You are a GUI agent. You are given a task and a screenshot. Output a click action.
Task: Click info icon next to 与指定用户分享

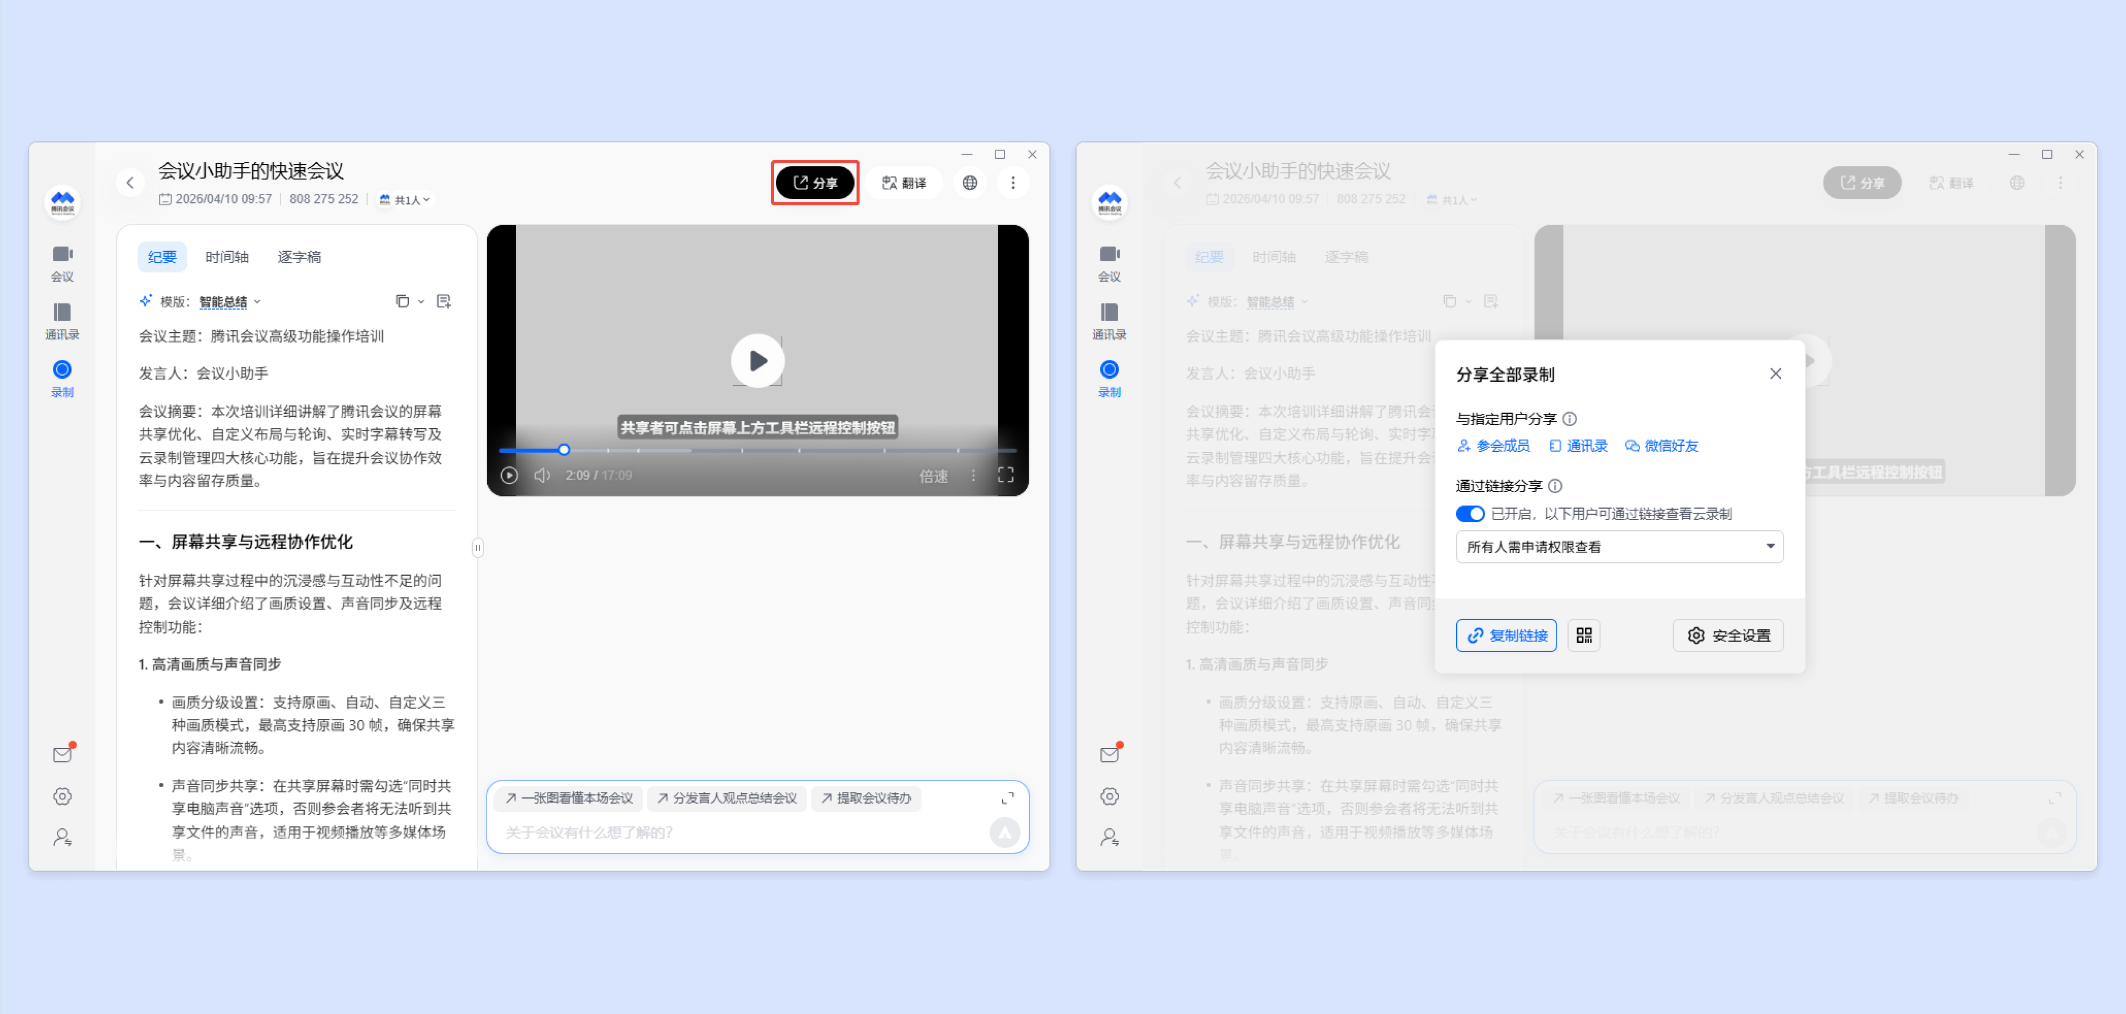(1569, 418)
